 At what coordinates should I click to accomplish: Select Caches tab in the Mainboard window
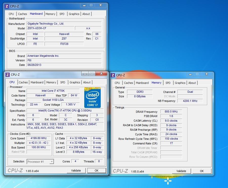click(22, 14)
